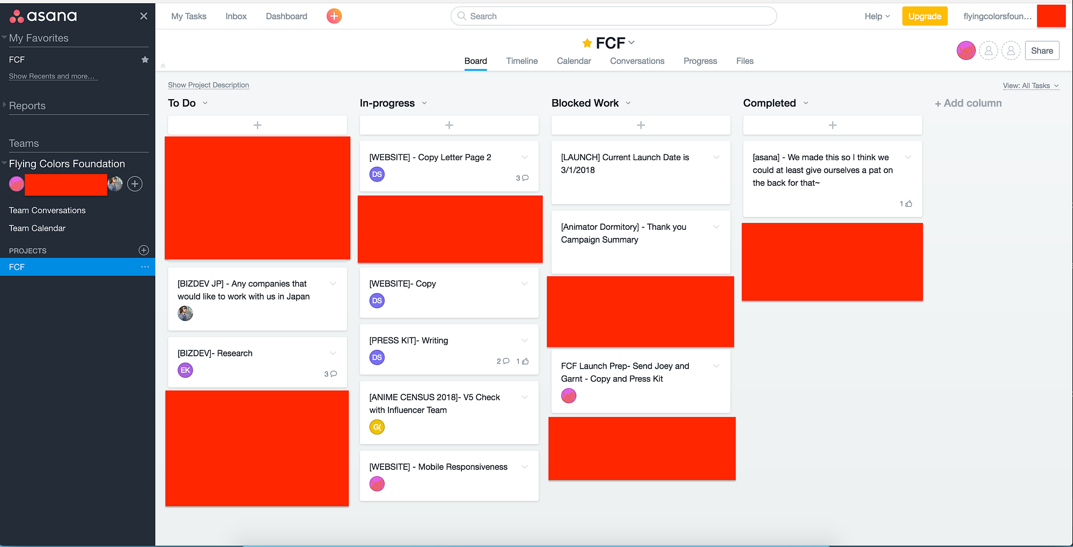Click the pink project member avatar in header
1073x547 pixels.
click(966, 51)
